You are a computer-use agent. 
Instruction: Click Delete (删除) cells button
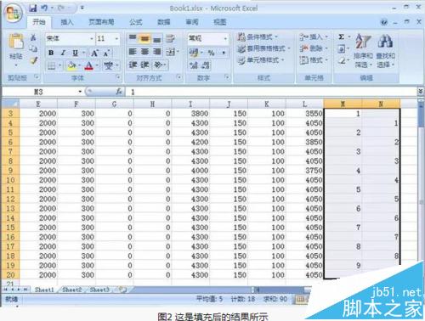coord(314,48)
